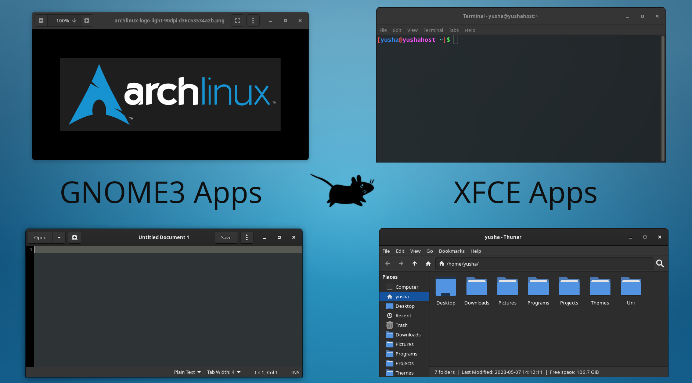Open the Plain Text language dropdown
This screenshot has height=383, width=692.
click(x=187, y=372)
